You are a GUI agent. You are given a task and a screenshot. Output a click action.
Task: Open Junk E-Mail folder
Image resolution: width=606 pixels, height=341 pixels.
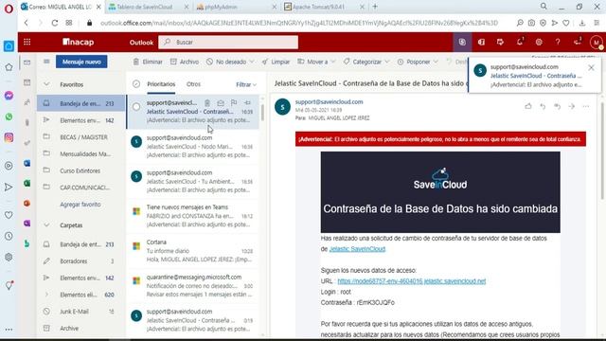point(81,312)
